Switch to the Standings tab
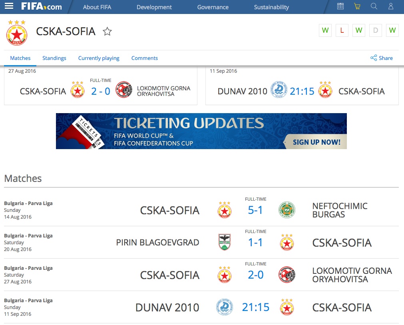 [54, 58]
